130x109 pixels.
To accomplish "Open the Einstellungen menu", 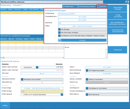I will tap(70, 6).
